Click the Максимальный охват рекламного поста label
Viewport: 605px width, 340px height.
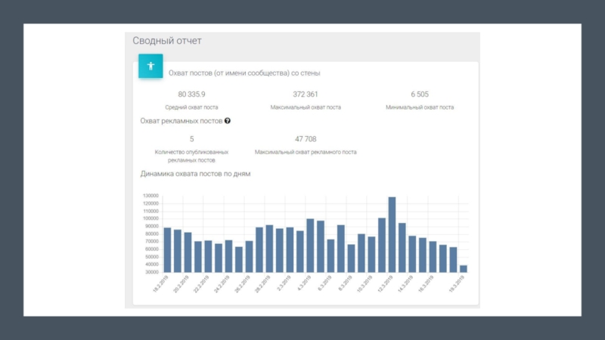click(306, 152)
